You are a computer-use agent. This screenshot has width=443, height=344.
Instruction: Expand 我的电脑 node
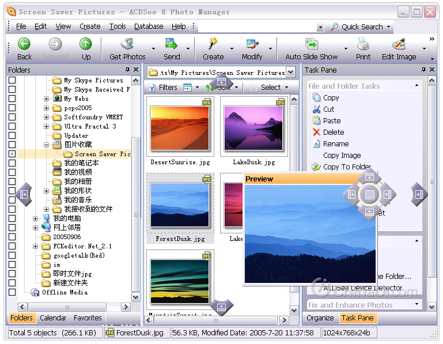(35, 218)
